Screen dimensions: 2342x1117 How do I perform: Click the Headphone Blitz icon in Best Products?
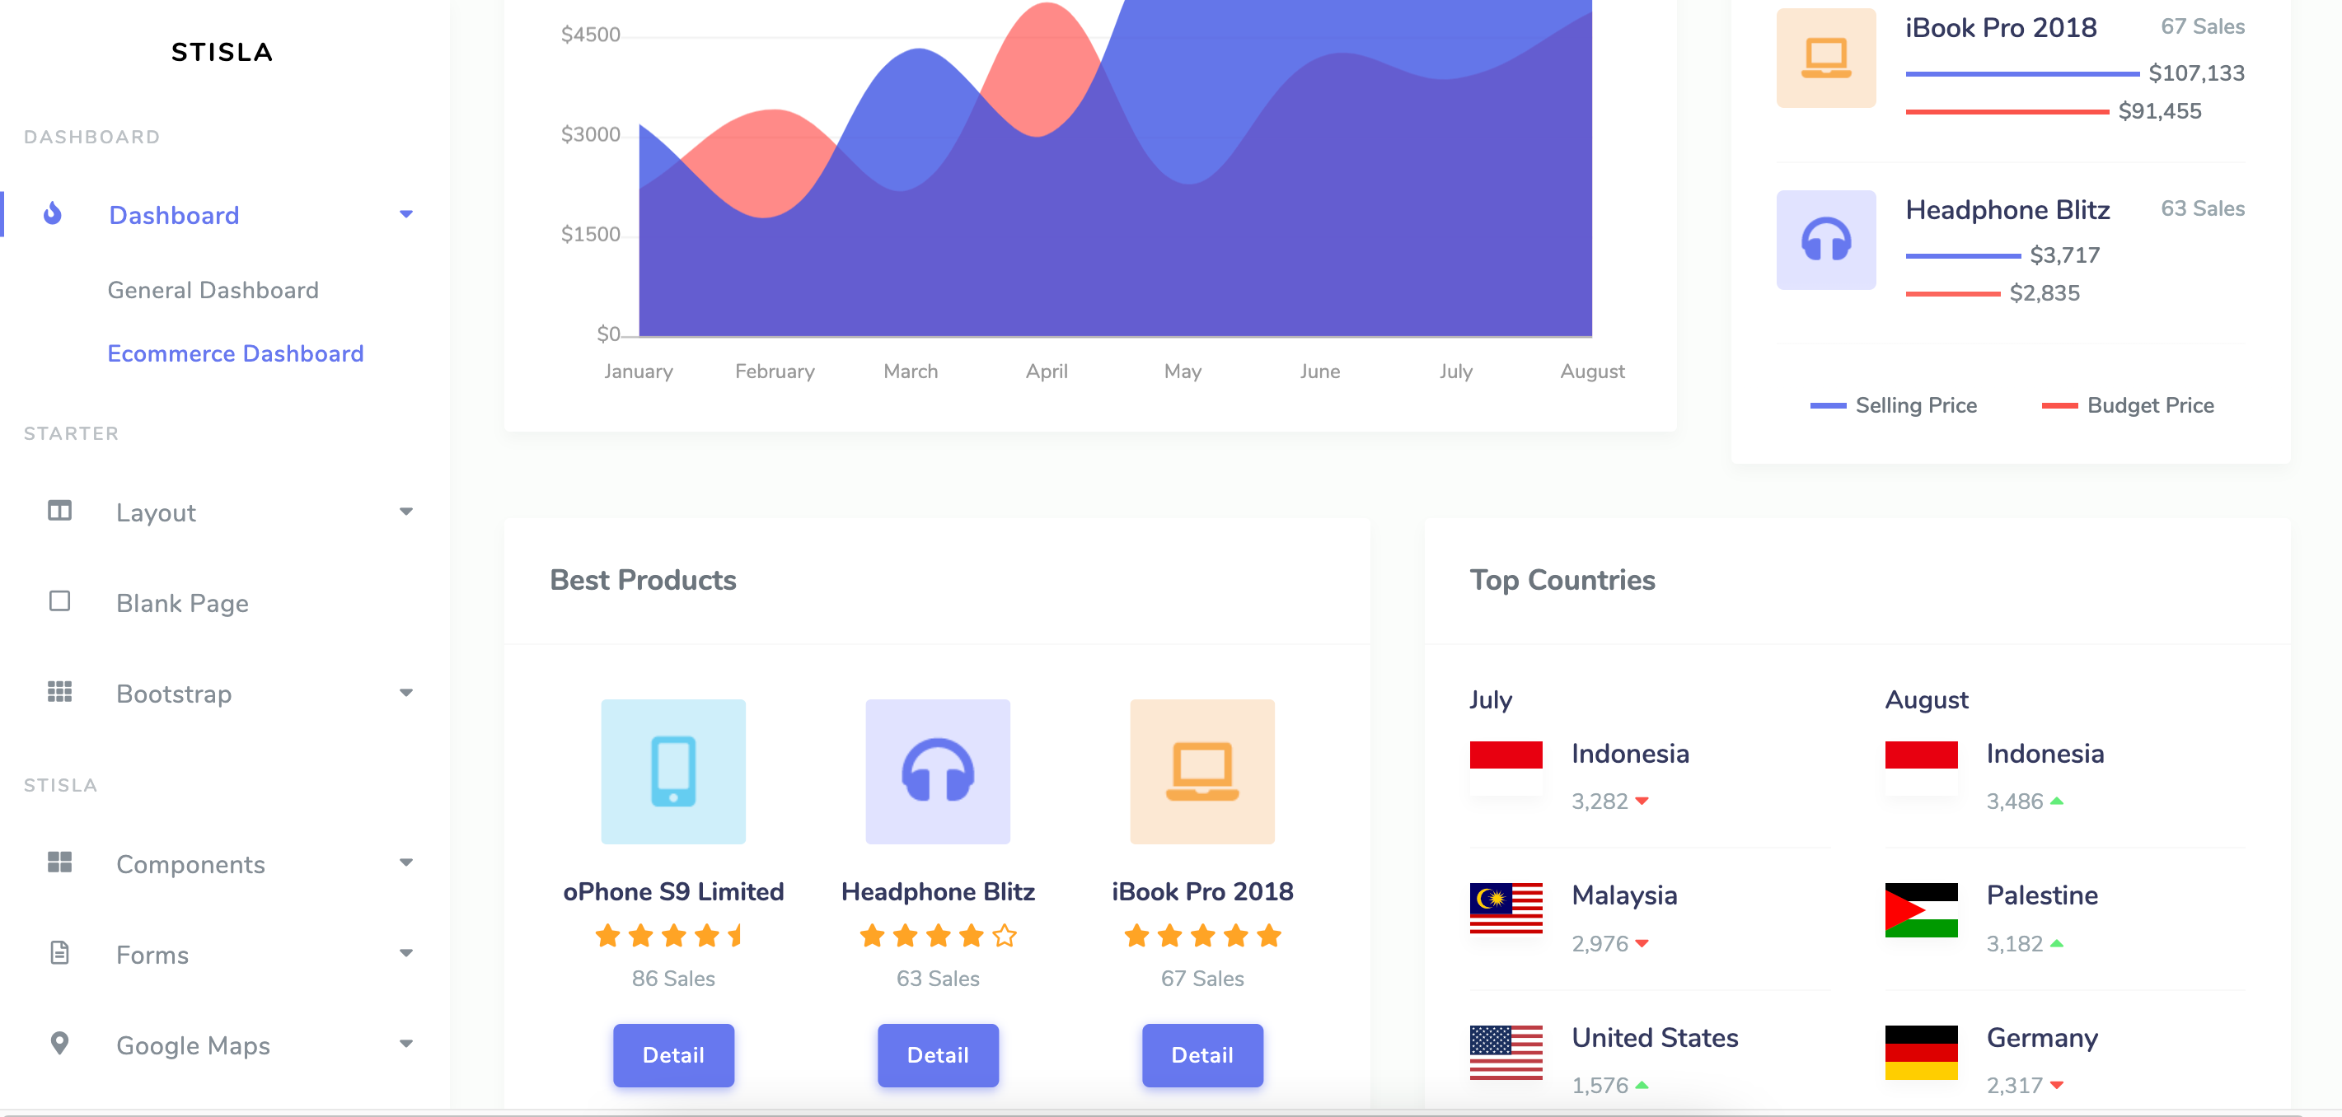pyautogui.click(x=937, y=772)
